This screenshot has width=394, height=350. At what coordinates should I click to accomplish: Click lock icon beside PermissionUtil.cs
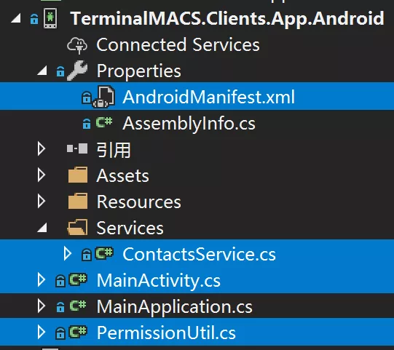(x=60, y=333)
